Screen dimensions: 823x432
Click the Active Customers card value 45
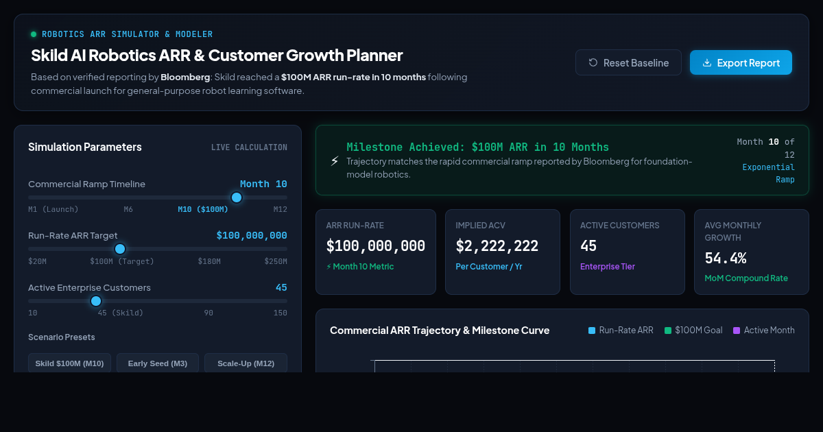pyautogui.click(x=588, y=246)
